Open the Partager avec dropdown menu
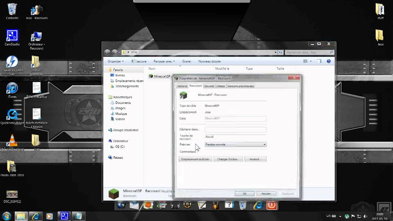Image resolution: width=393 pixels, height=221 pixels. [164, 61]
